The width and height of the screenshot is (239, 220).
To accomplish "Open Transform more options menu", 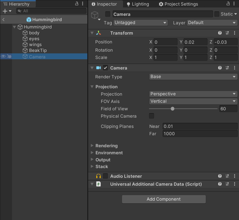I will [x=234, y=33].
